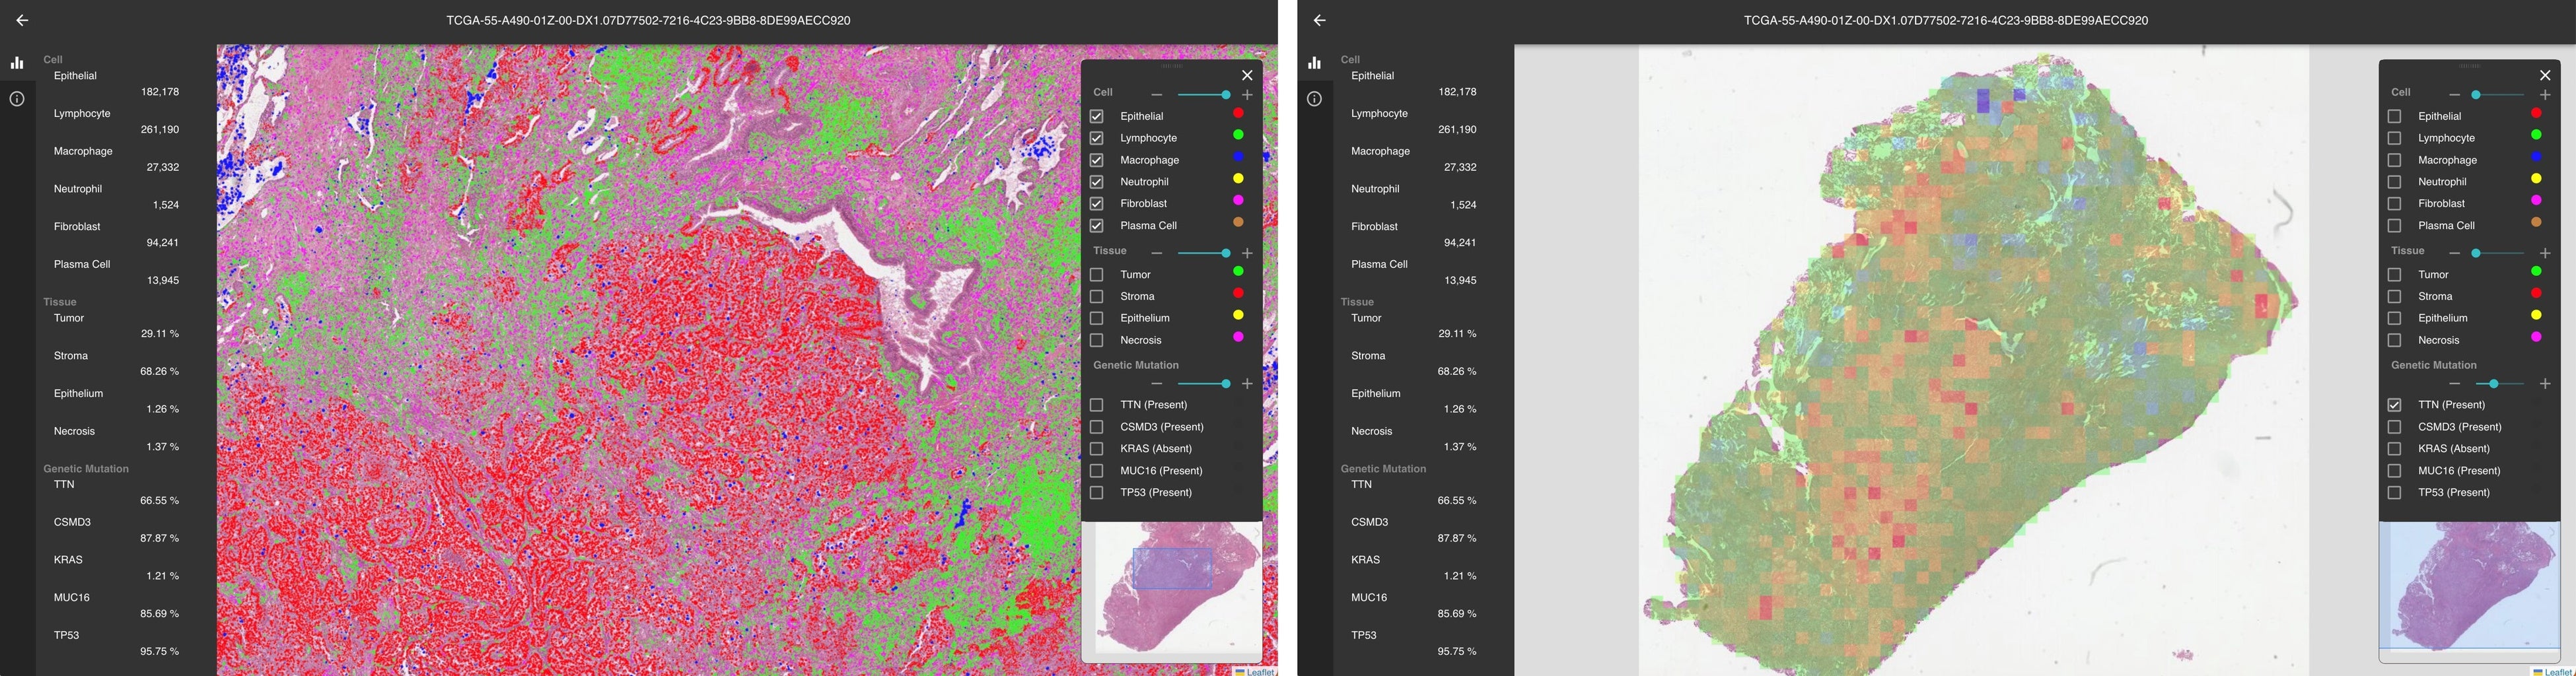Increase Genetic Mutation opacity plus in right viewer
The height and width of the screenshot is (676, 2576).
(2545, 384)
